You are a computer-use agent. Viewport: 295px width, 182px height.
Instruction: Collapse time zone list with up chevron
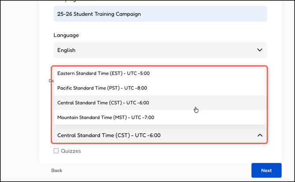pos(260,135)
